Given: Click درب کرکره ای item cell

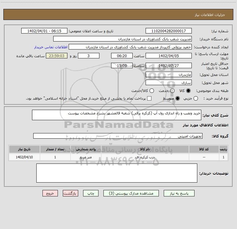Looking at the screenshot, I should (x=145, y=157).
